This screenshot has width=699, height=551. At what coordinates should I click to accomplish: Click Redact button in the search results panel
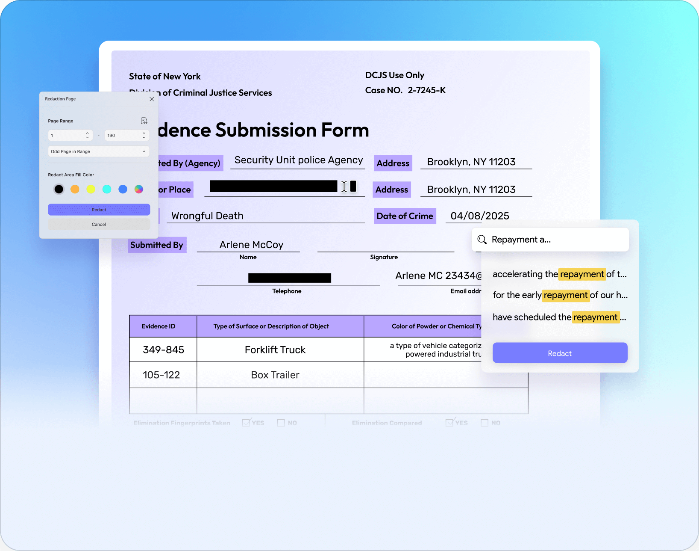coord(560,353)
